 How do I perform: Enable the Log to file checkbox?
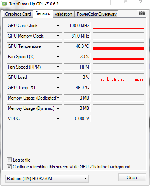(x=9, y=160)
